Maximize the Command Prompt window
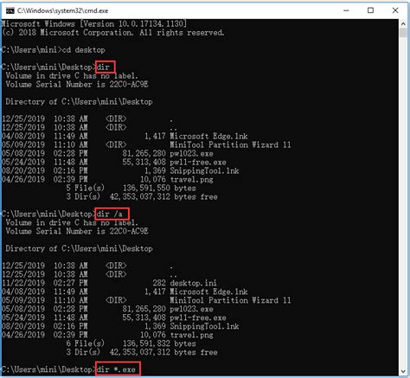 click(370, 10)
